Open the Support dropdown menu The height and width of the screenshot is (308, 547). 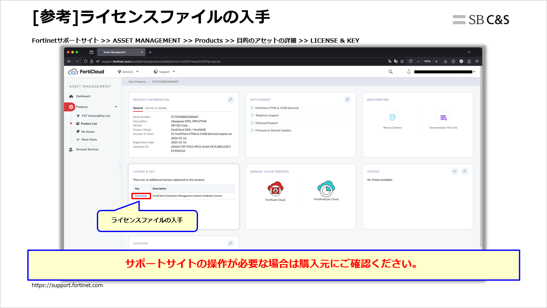tap(165, 72)
